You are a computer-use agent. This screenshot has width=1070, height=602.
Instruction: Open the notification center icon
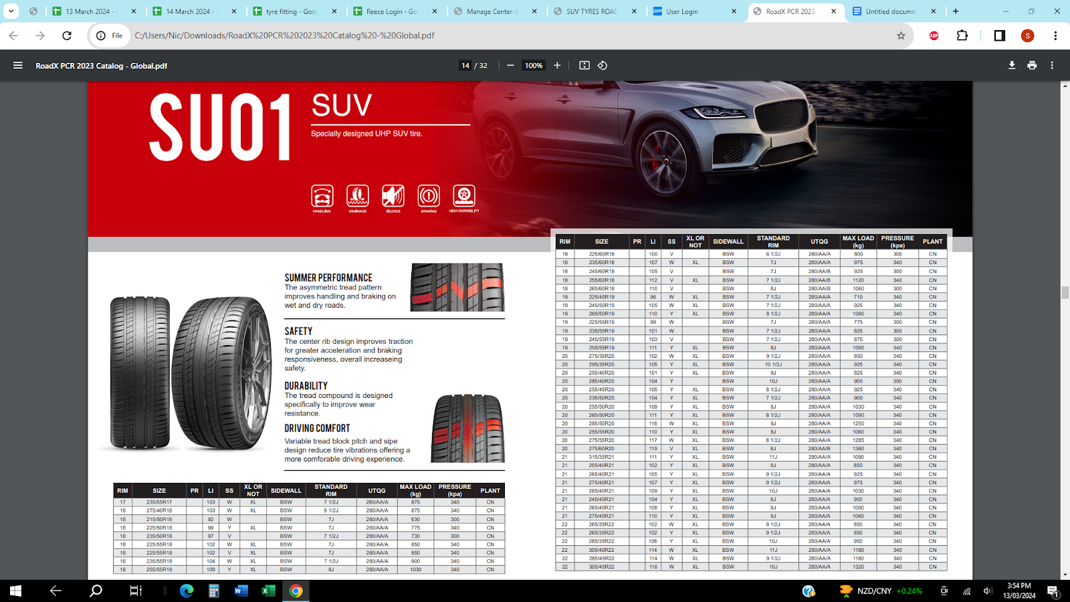[x=1053, y=591]
